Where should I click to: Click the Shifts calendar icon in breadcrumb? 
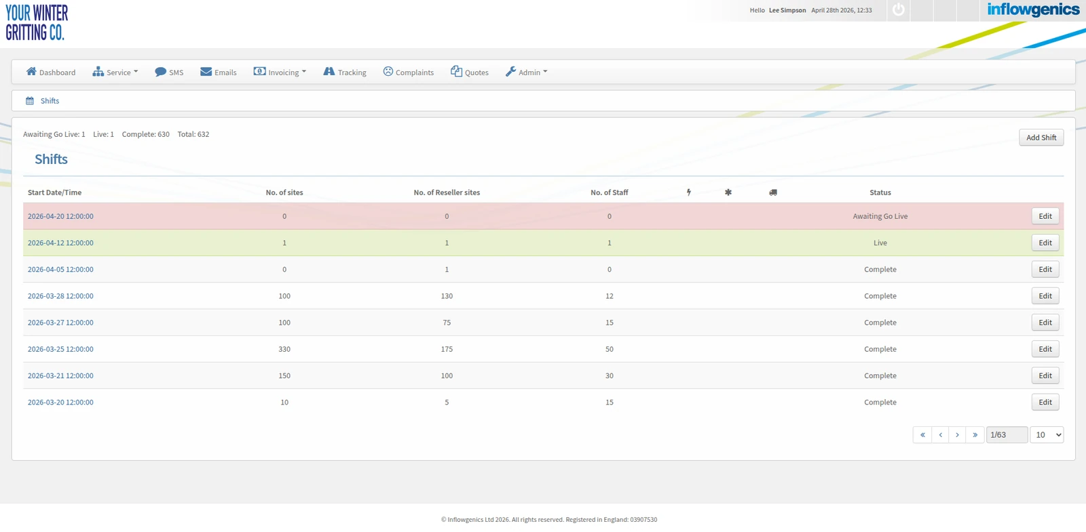click(30, 101)
